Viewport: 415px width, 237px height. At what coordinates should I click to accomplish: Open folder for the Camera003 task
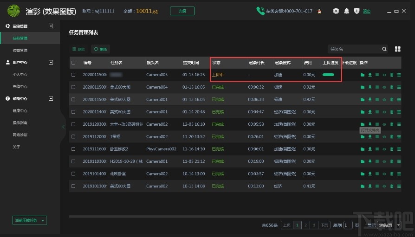tap(363, 75)
